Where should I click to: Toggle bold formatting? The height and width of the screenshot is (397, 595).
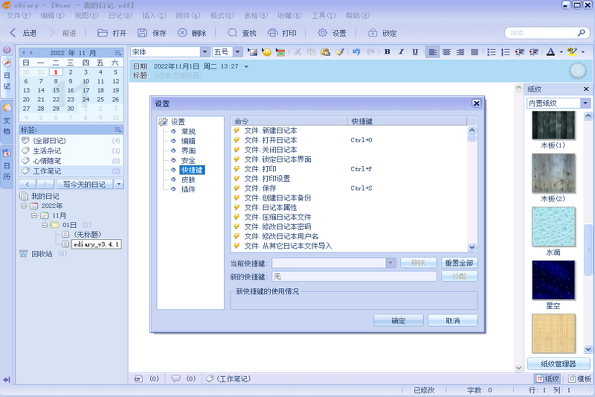tap(387, 52)
